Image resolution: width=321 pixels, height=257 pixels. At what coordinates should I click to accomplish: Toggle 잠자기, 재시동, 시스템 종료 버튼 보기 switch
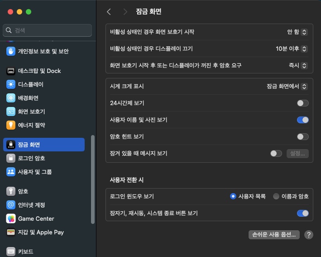pos(303,213)
